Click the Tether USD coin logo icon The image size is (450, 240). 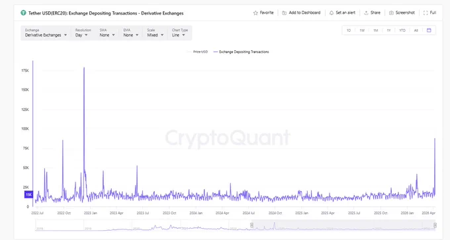(x=23, y=13)
